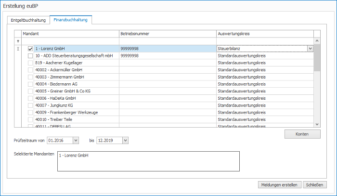Tick the 40010 - Treiber Teile checkbox
The image size is (337, 196).
click(x=30, y=120)
